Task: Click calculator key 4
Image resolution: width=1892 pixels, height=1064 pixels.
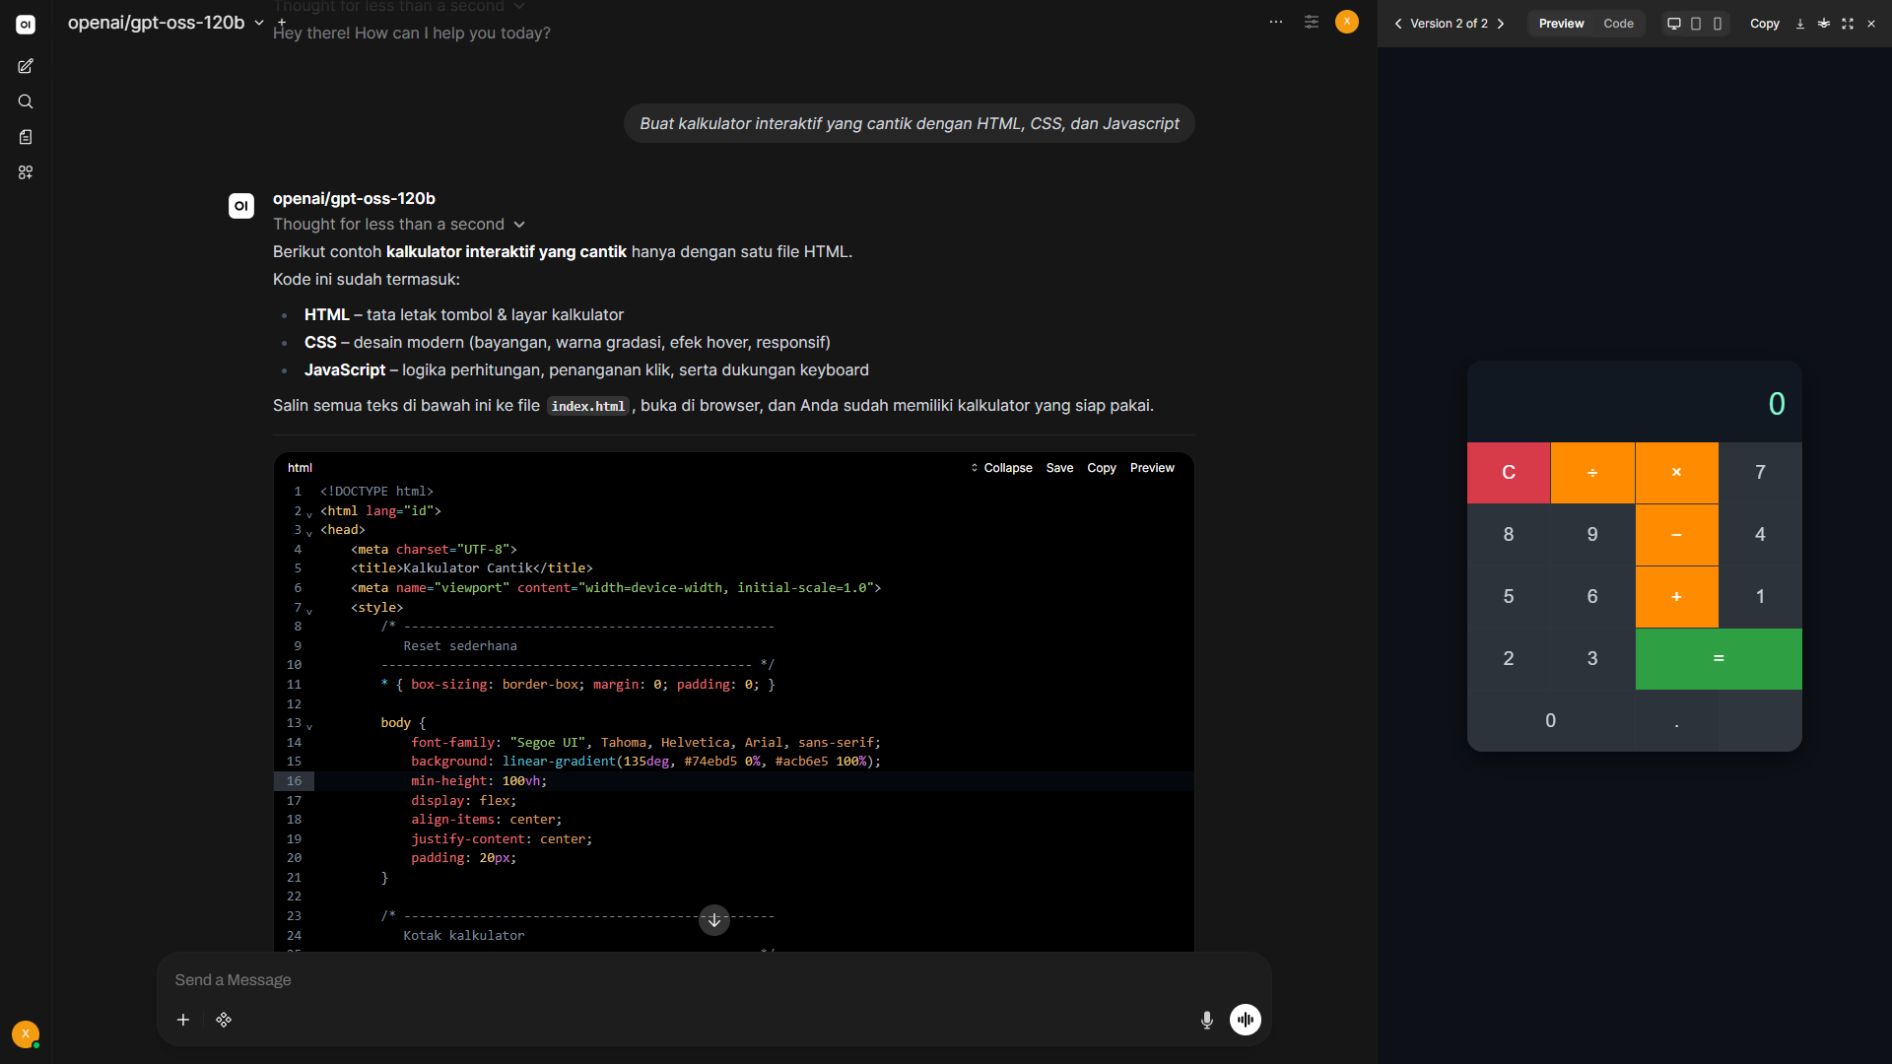Action: 1761,535
